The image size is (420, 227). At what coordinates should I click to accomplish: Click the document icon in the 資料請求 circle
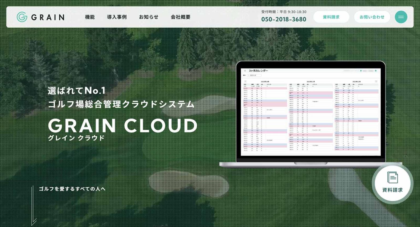(x=392, y=178)
